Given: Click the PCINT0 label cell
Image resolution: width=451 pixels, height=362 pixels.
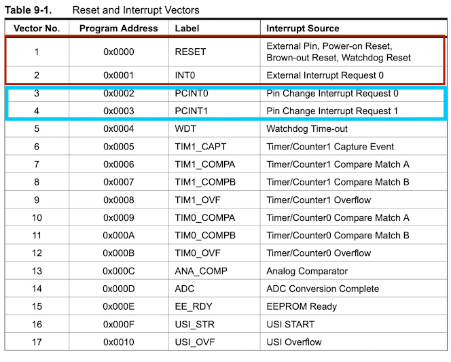Looking at the screenshot, I should [192, 93].
